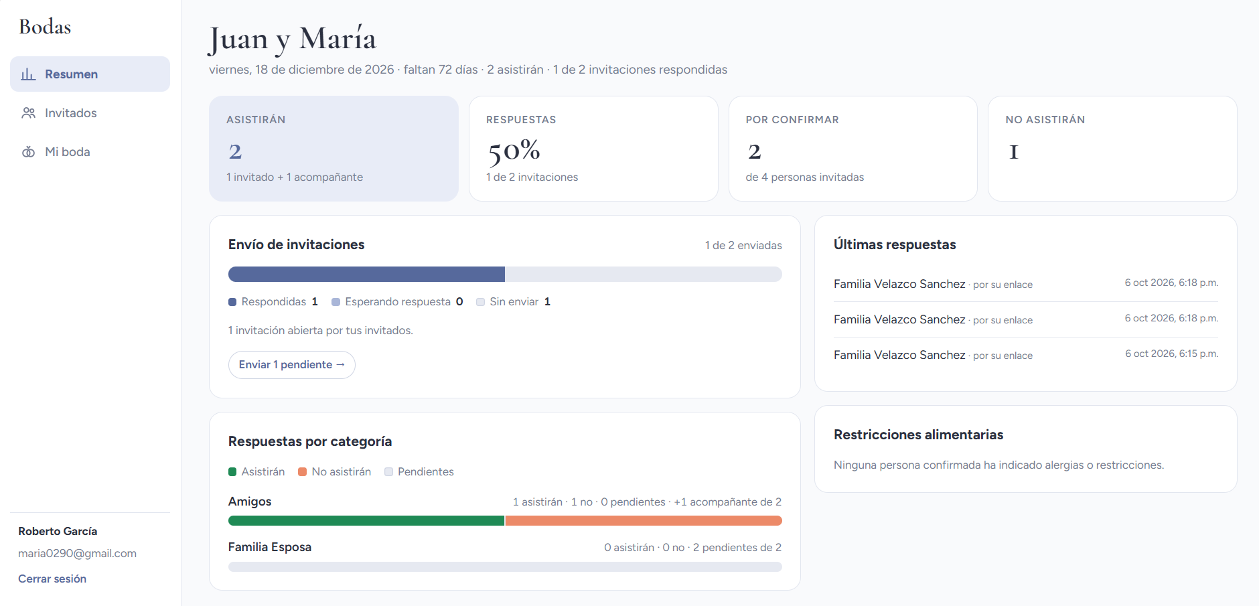This screenshot has width=1259, height=606.
Task: Go to the Invitados section
Action: point(90,113)
